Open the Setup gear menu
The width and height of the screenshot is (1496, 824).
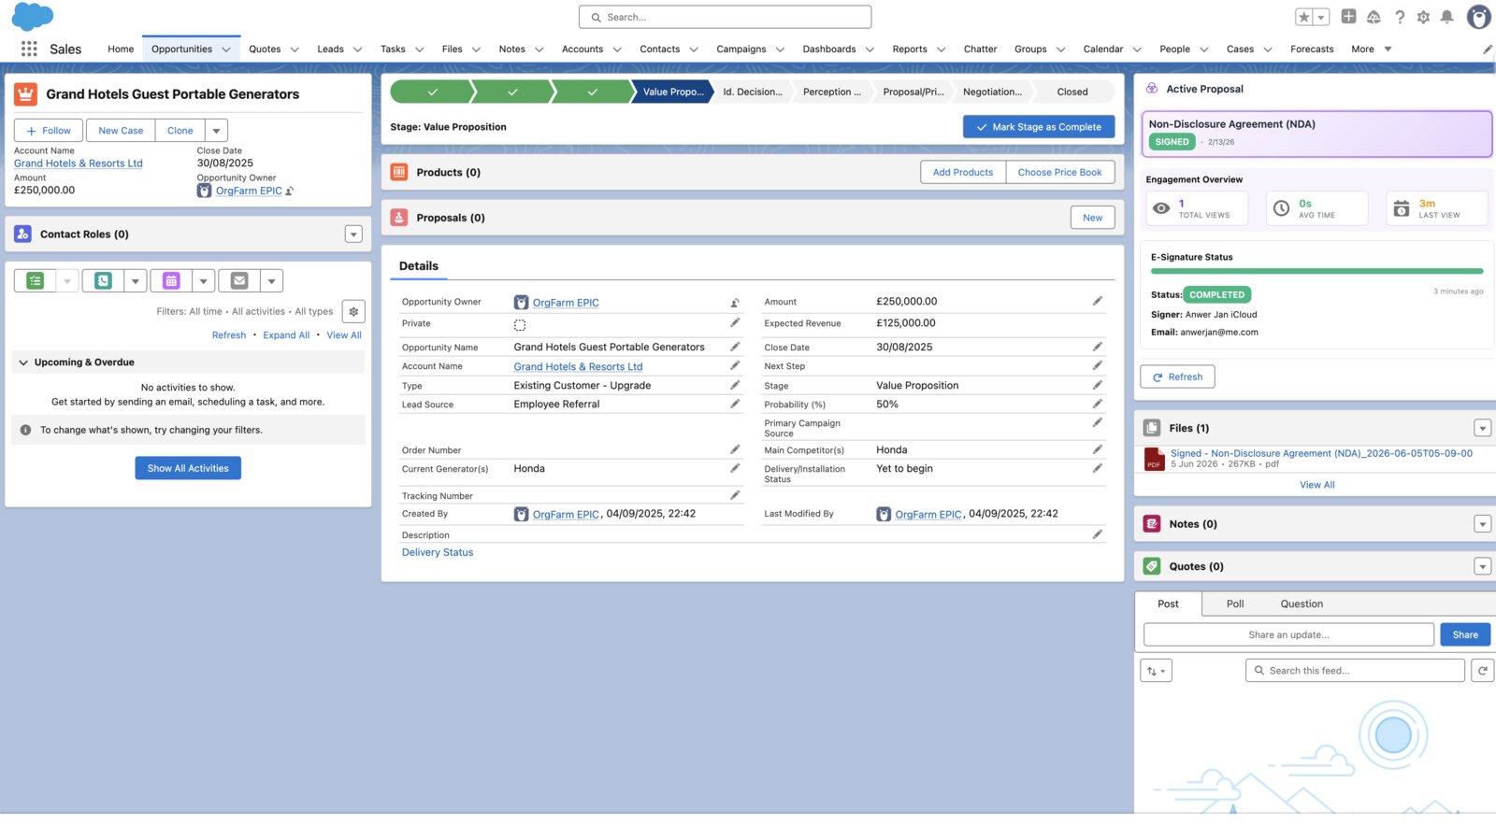click(x=1423, y=17)
